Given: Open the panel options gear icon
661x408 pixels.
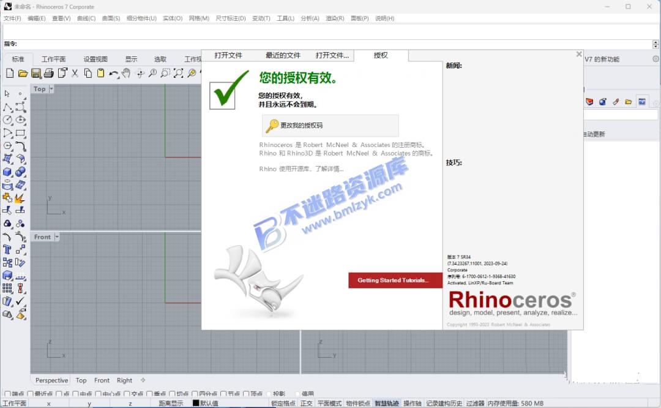Looking at the screenshot, I should 655,59.
